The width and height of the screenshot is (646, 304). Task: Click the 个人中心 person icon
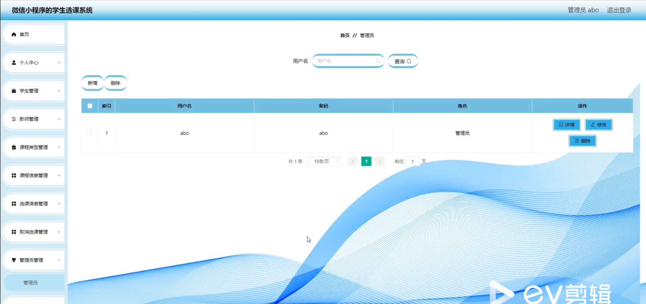pyautogui.click(x=12, y=63)
